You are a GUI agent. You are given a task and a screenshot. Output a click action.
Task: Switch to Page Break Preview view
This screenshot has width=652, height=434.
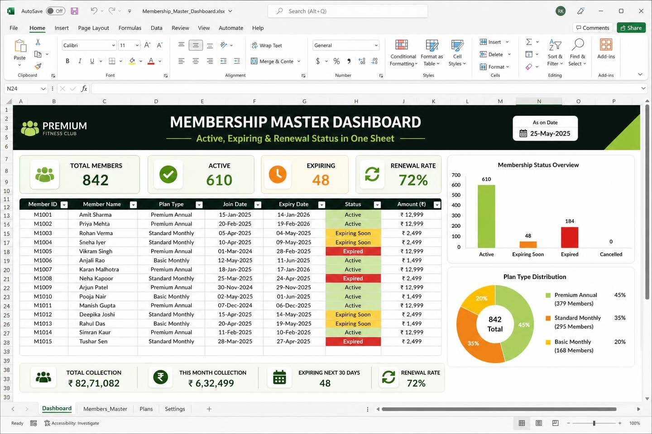[x=556, y=423]
